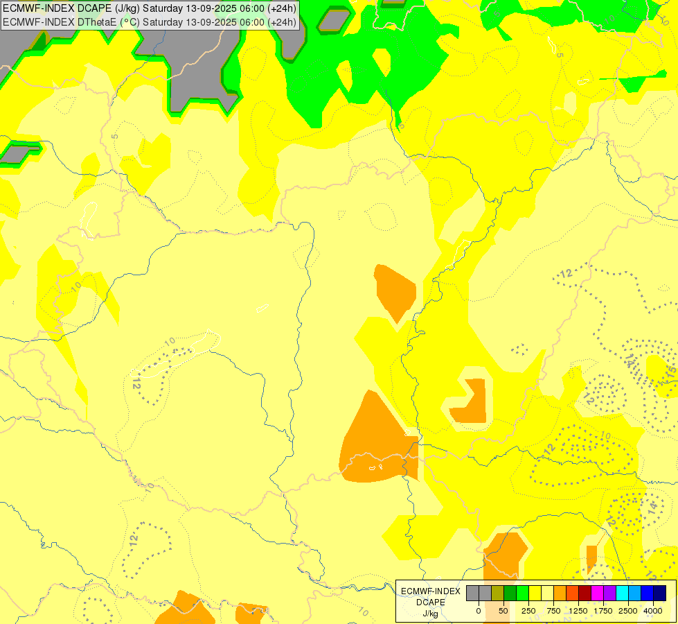Click the 750 value on the legend scale
The image size is (678, 624).
point(553,611)
